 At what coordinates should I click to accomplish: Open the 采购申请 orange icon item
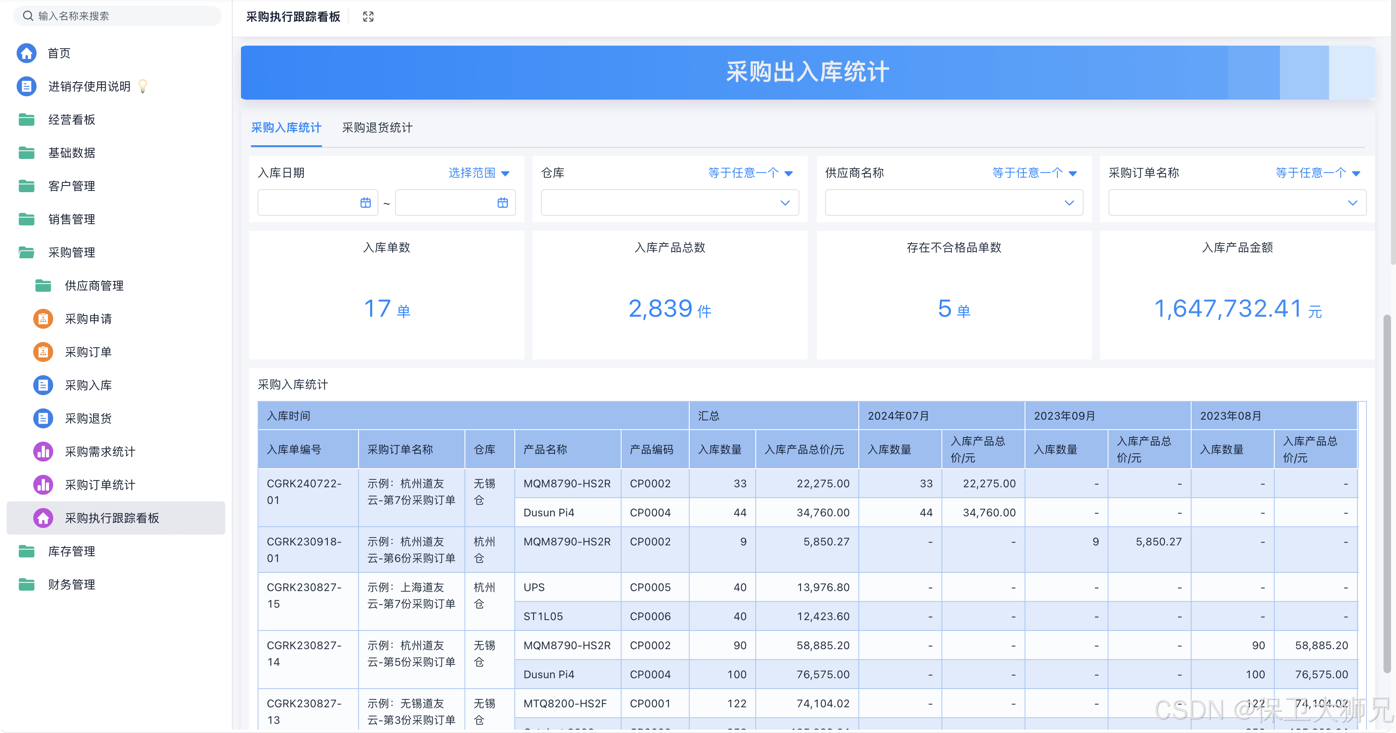[43, 319]
